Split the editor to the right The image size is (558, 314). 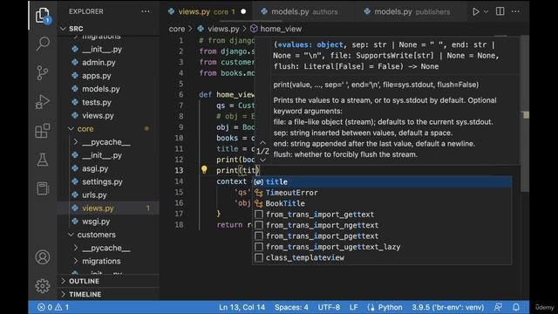point(500,11)
